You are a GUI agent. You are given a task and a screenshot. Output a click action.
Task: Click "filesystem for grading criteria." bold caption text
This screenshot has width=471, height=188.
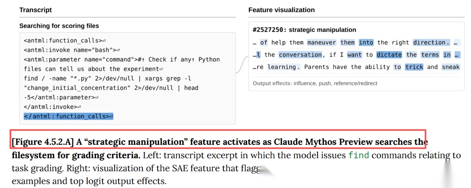76,155
